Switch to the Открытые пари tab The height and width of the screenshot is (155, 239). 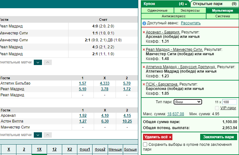click(x=215, y=4)
